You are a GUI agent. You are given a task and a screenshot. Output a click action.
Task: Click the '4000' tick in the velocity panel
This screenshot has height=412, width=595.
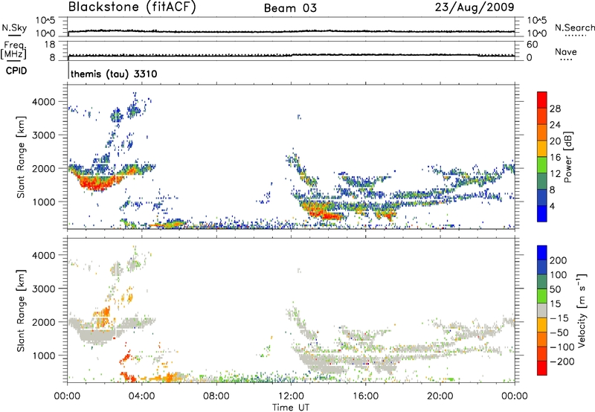click(x=44, y=255)
